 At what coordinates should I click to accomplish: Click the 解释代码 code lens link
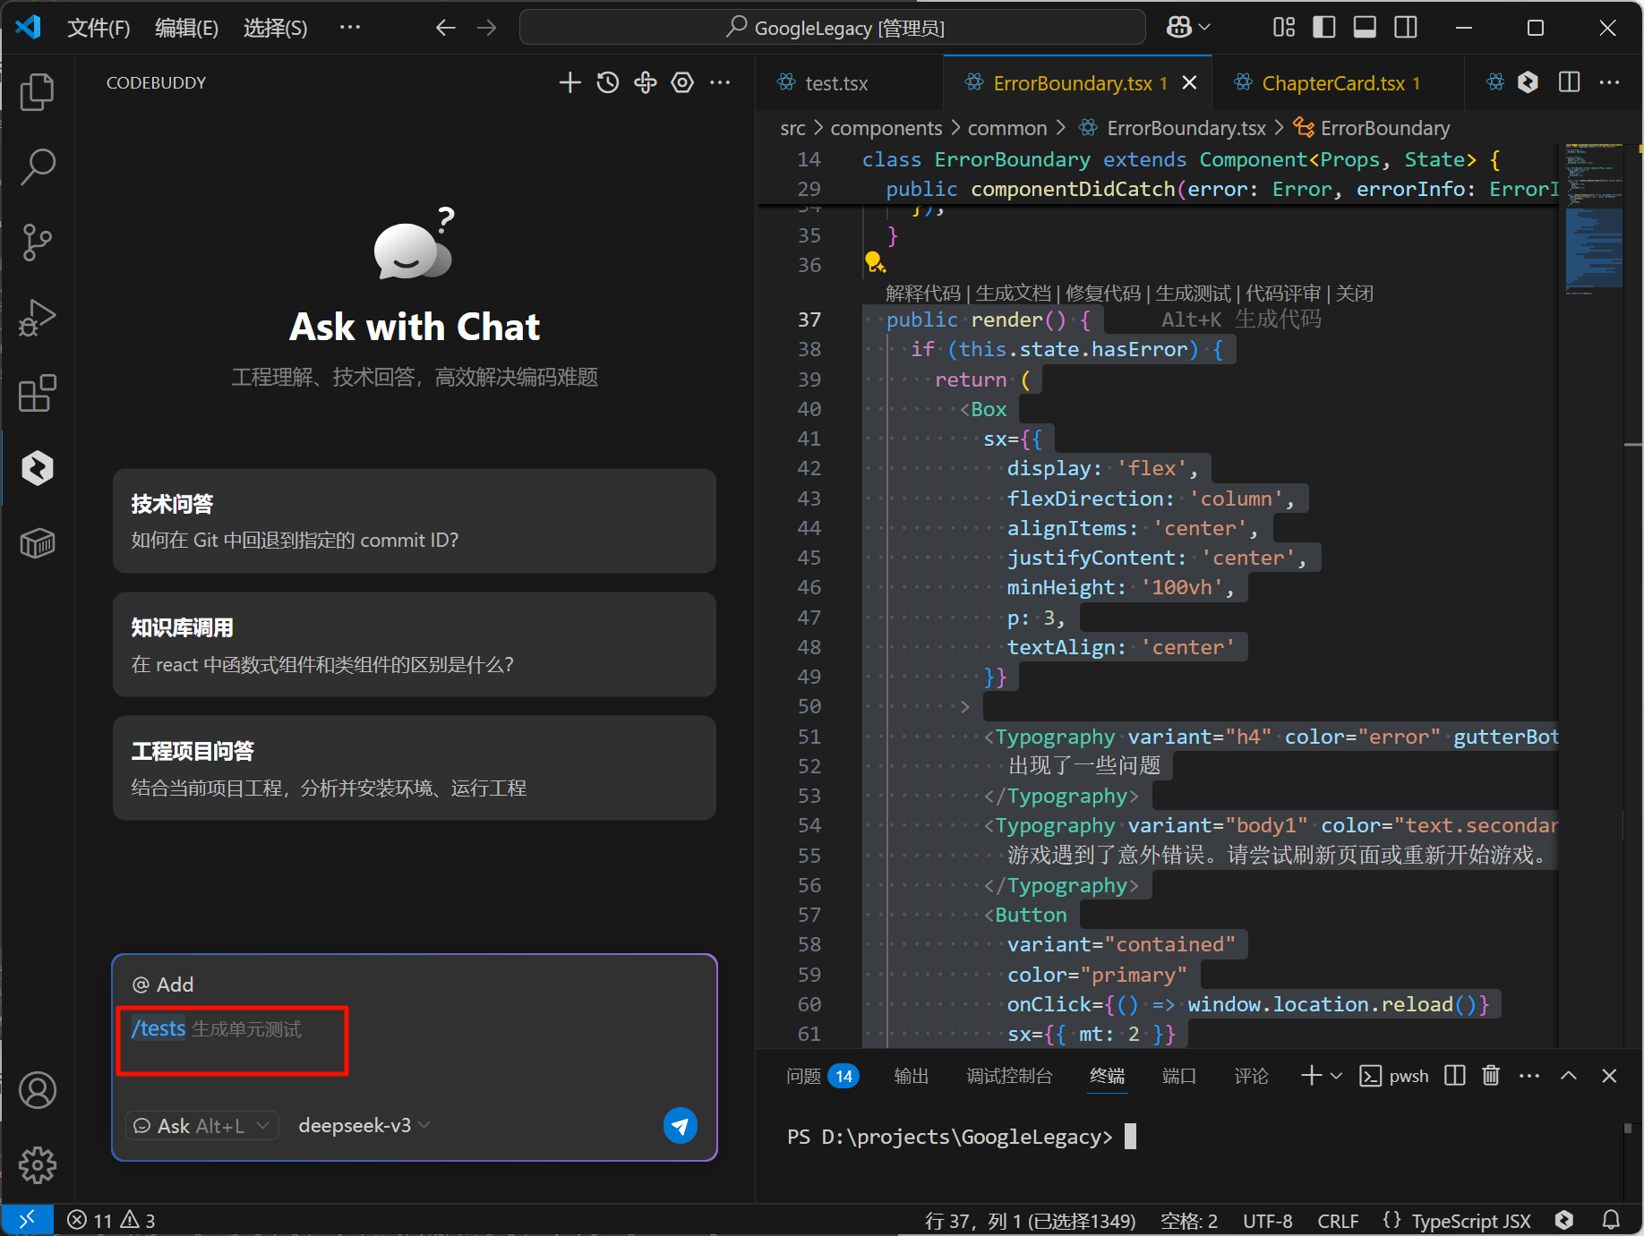click(x=921, y=294)
